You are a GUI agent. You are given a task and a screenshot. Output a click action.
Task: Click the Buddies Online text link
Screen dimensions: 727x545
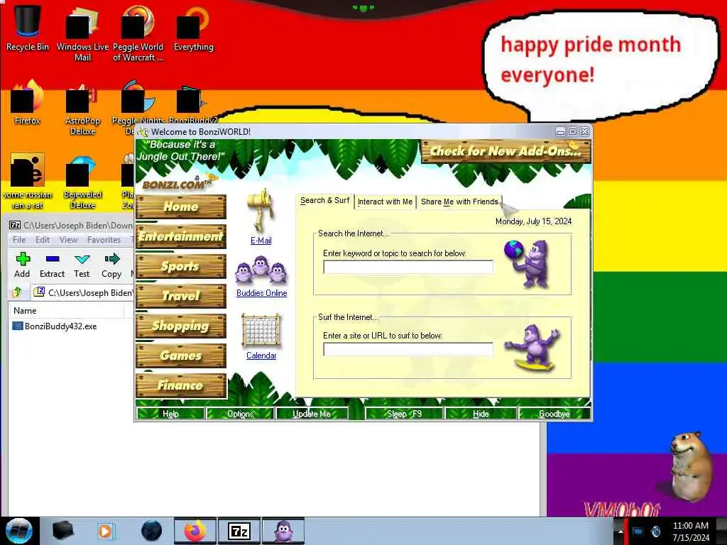pos(261,293)
